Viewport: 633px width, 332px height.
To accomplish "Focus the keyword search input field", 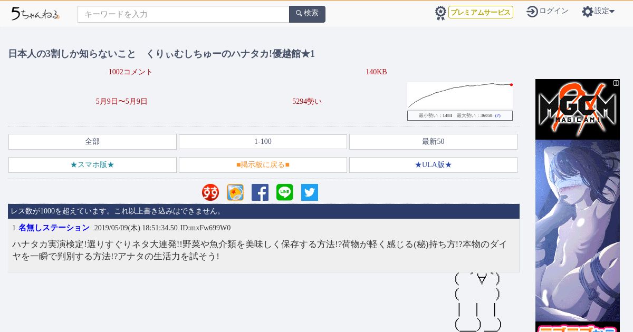I will pyautogui.click(x=184, y=14).
